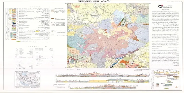
Task: Select the middle cross-section with yellow layer
Action: tap(103, 81)
